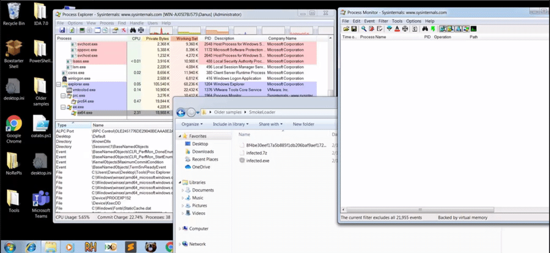This screenshot has height=253, width=550.
Task: Open the Process Monitor save icon
Action: [354, 29]
